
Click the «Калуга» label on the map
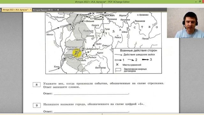pos(95,25)
